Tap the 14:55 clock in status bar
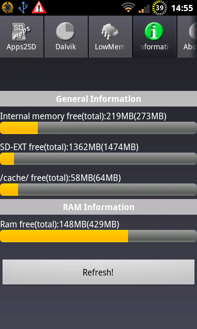 [182, 8]
